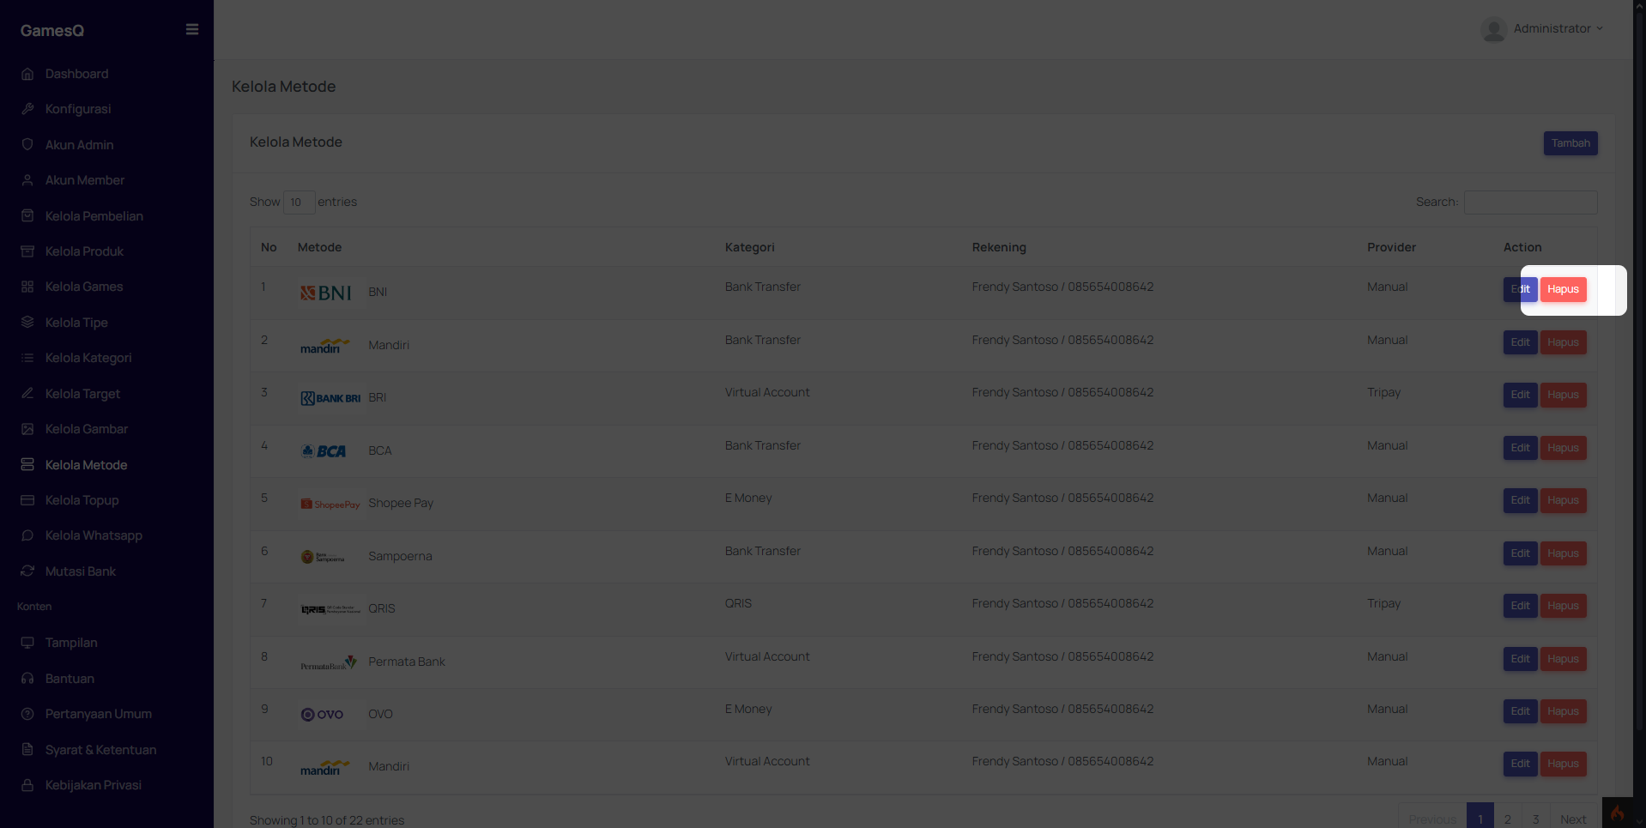Click the Pertanyaan Umum question icon

(27, 714)
